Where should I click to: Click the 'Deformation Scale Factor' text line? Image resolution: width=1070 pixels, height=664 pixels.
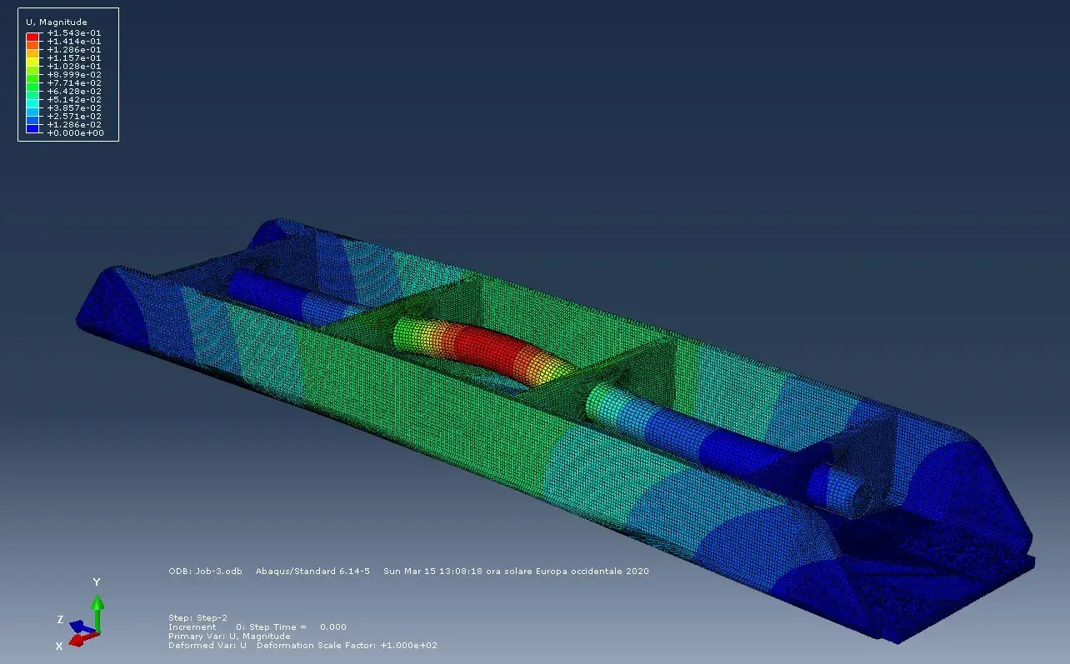(347, 645)
